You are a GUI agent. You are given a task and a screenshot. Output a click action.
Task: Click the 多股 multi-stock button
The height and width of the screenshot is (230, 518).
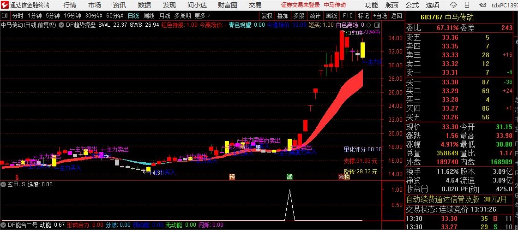pos(299,16)
